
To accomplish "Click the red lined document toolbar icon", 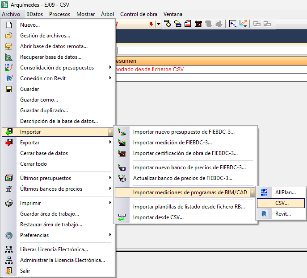I will [x=188, y=24].
